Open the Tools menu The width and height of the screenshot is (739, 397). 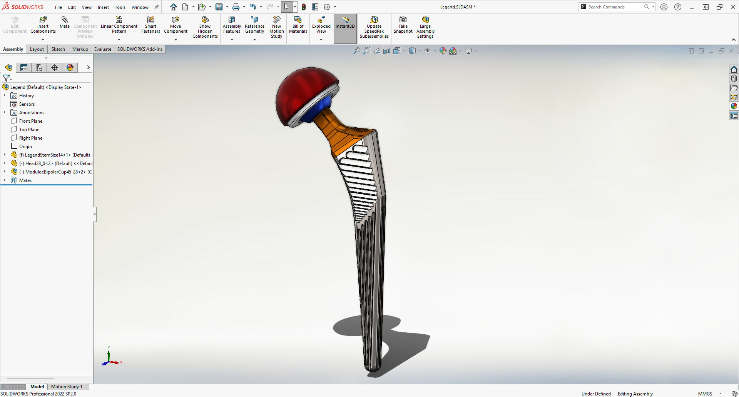pyautogui.click(x=120, y=7)
